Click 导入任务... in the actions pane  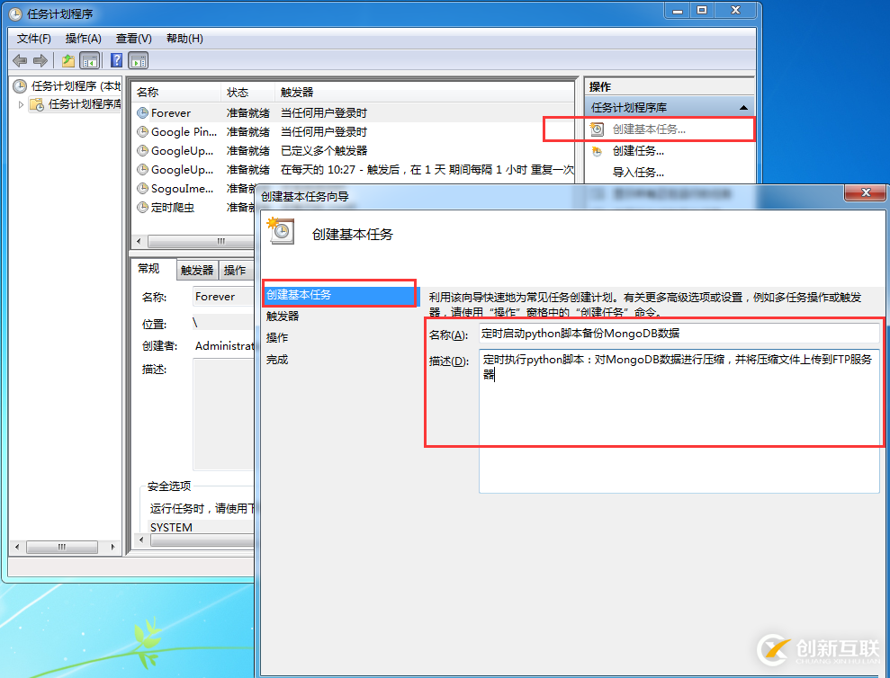[638, 173]
